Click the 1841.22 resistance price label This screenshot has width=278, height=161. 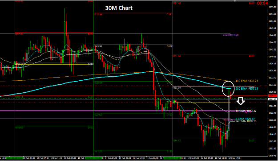click(x=177, y=56)
